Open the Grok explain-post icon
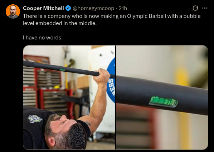Viewport: 214px width, 152px height. click(x=195, y=8)
